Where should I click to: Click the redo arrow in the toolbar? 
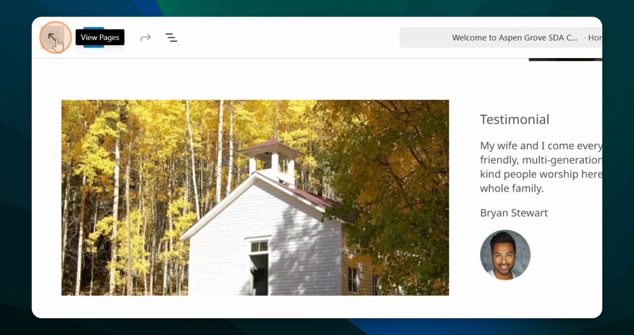pyautogui.click(x=145, y=37)
